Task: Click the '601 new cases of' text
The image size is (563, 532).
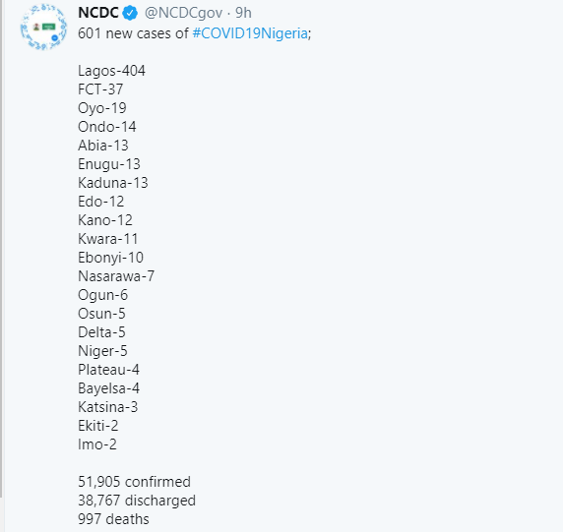Action: point(133,33)
